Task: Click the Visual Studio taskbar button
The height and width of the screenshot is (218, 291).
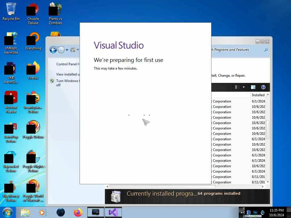Action: [x=113, y=212]
